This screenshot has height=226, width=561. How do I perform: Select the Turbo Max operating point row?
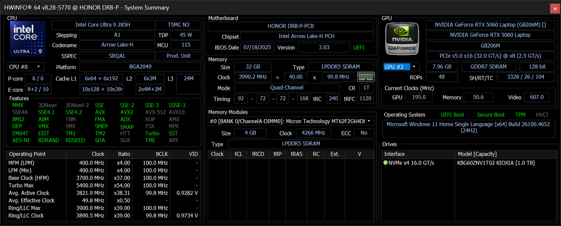tap(103, 185)
